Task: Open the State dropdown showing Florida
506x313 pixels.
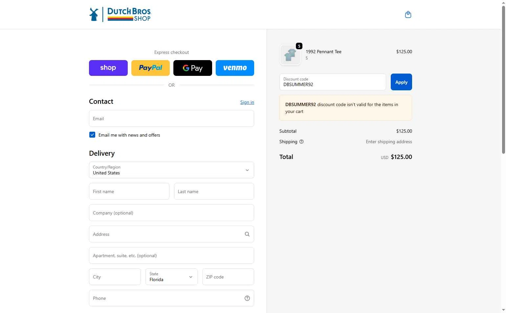Action: [x=171, y=277]
